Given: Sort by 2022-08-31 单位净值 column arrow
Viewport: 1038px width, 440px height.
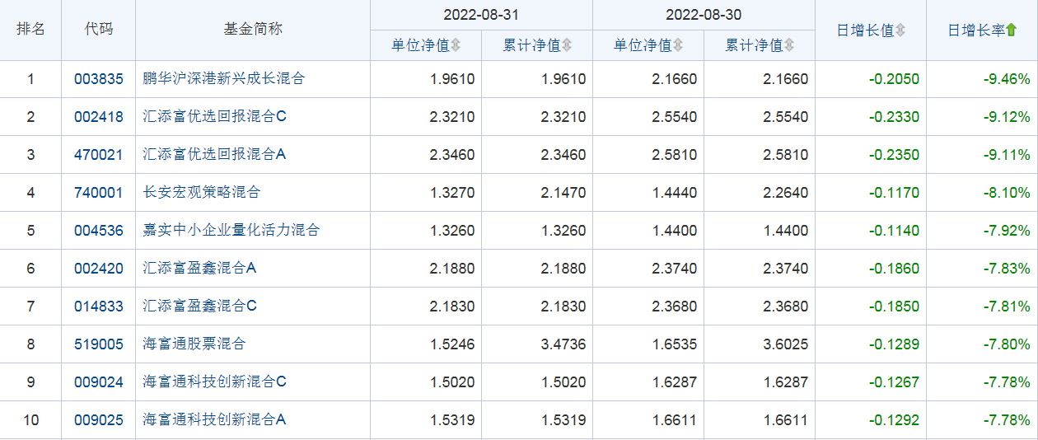Looking at the screenshot, I should (x=456, y=45).
